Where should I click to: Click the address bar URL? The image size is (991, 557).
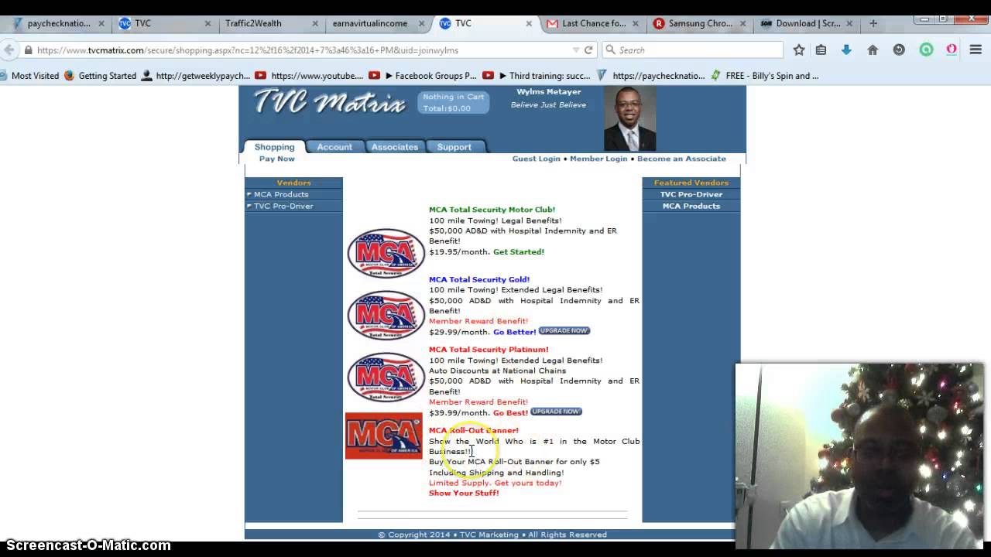click(x=248, y=50)
